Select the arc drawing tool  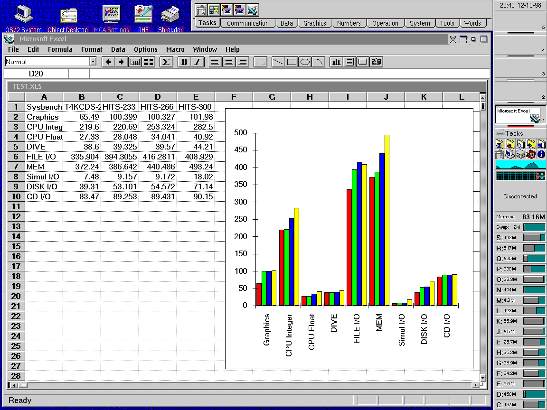[319, 62]
